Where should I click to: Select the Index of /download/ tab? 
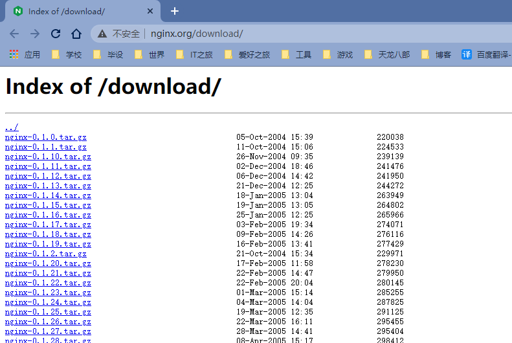click(x=82, y=12)
